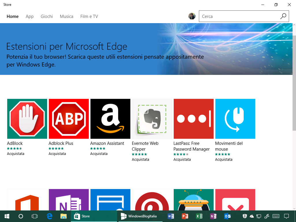Click the scrollbar up arrow

tap(294, 25)
